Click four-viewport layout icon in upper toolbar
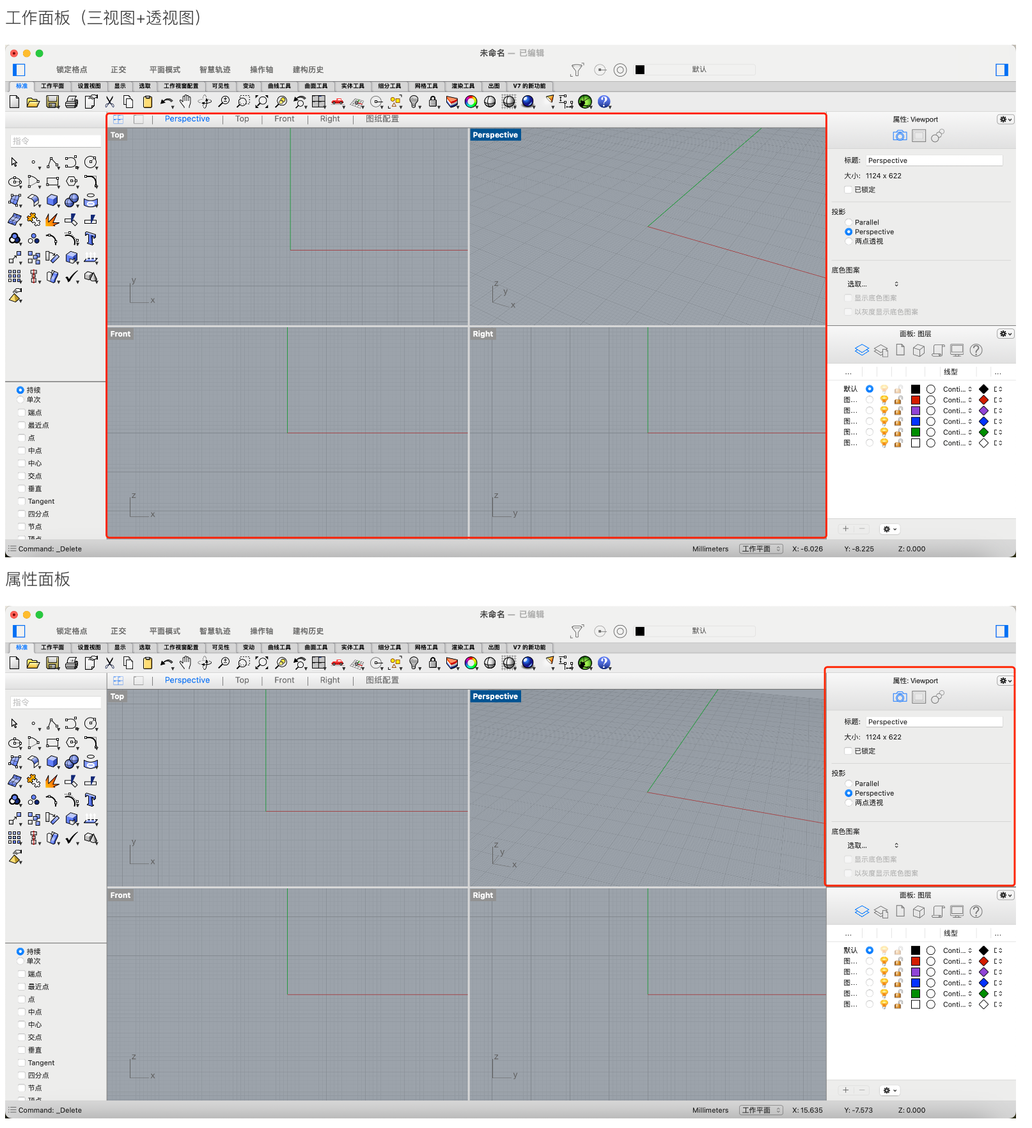Screen dimensions: 1032x1128 pyautogui.click(x=318, y=102)
